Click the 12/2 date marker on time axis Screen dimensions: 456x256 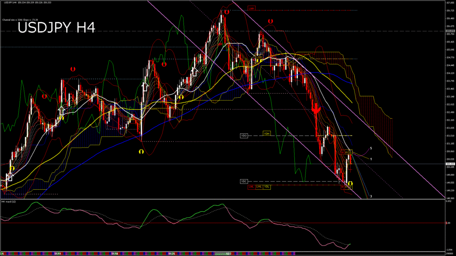tap(228, 253)
